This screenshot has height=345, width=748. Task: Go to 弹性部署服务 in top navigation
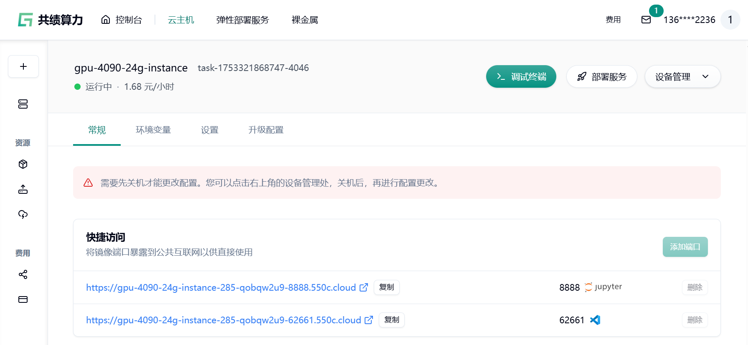point(242,20)
